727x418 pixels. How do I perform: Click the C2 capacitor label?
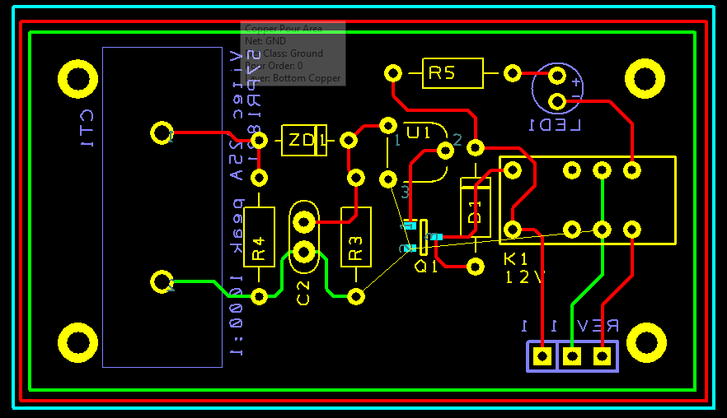click(303, 293)
